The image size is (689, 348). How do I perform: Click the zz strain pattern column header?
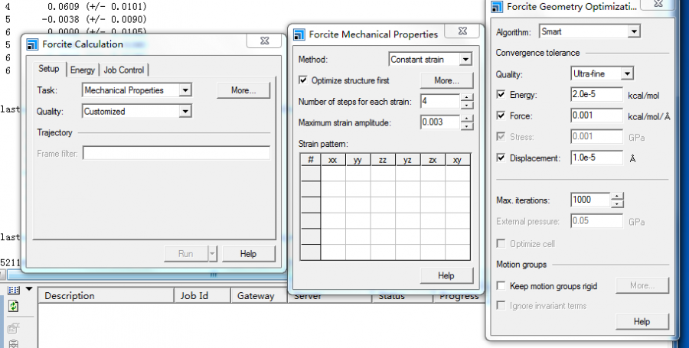(383, 160)
